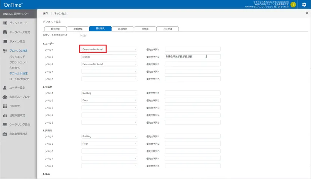Open 表示グループ設定 in the sidebar
Viewport: 311px width, 179px height.
click(20, 97)
